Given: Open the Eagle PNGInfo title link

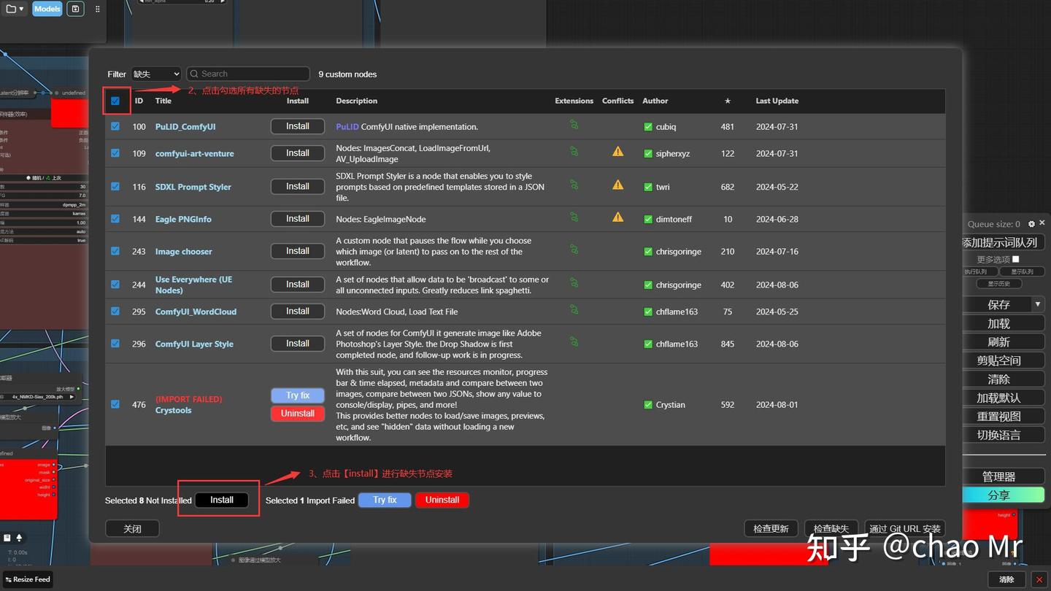Looking at the screenshot, I should 183,219.
